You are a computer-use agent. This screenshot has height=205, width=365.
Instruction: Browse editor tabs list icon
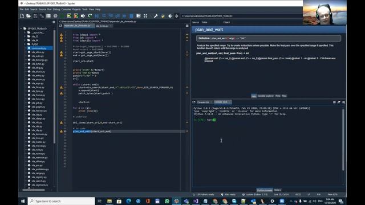point(61,26)
